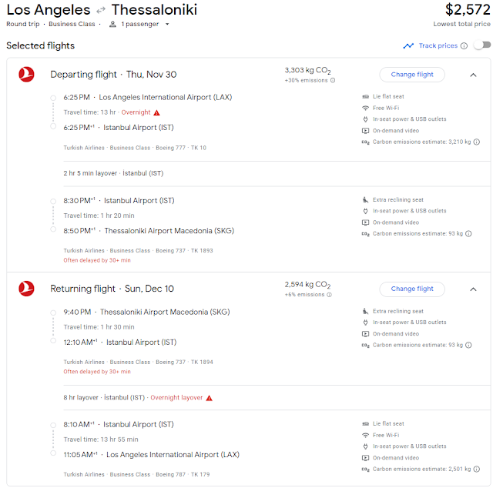Enable the Track prices switch
Screen dimensions: 493x488
tap(481, 45)
